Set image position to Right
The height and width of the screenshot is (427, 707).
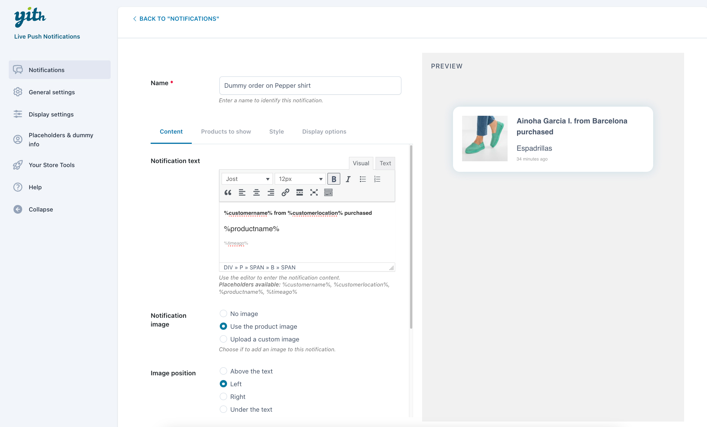[x=223, y=396]
